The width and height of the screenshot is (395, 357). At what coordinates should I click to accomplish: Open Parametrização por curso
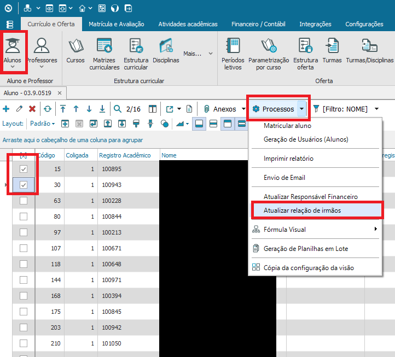point(269,54)
